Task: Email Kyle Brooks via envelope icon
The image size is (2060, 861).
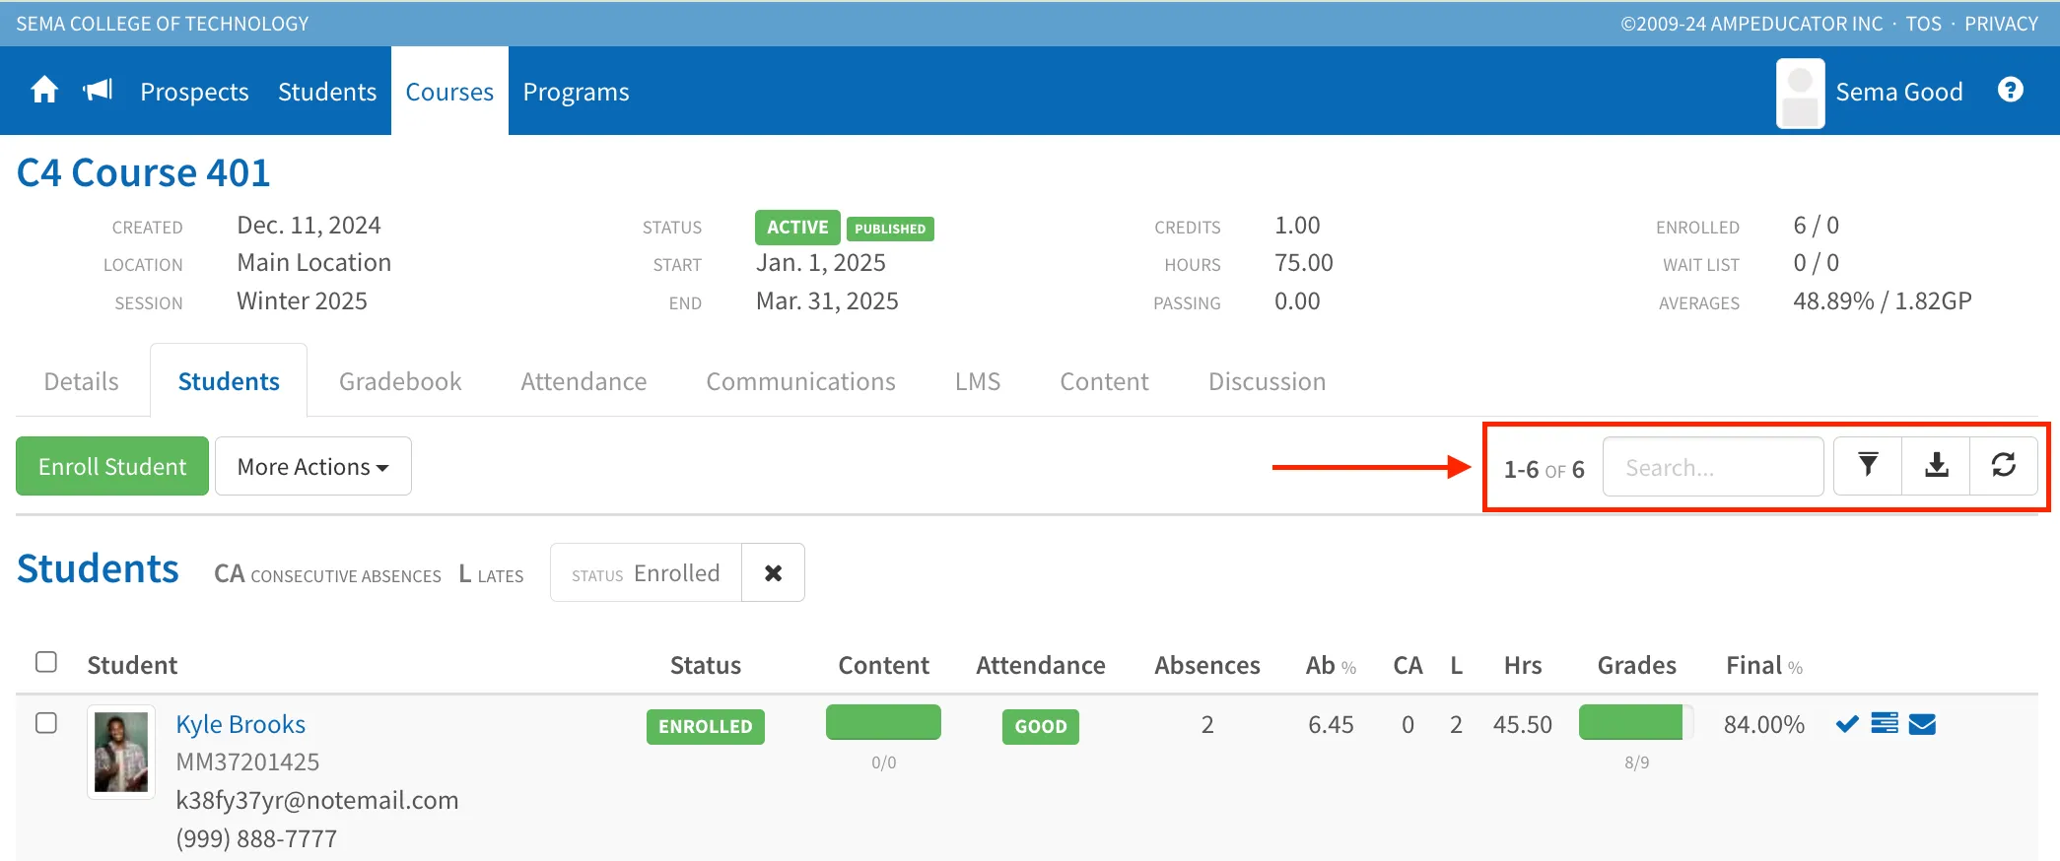Action: tap(1922, 724)
